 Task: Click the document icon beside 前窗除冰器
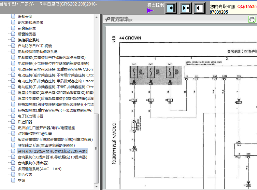pos(13,28)
